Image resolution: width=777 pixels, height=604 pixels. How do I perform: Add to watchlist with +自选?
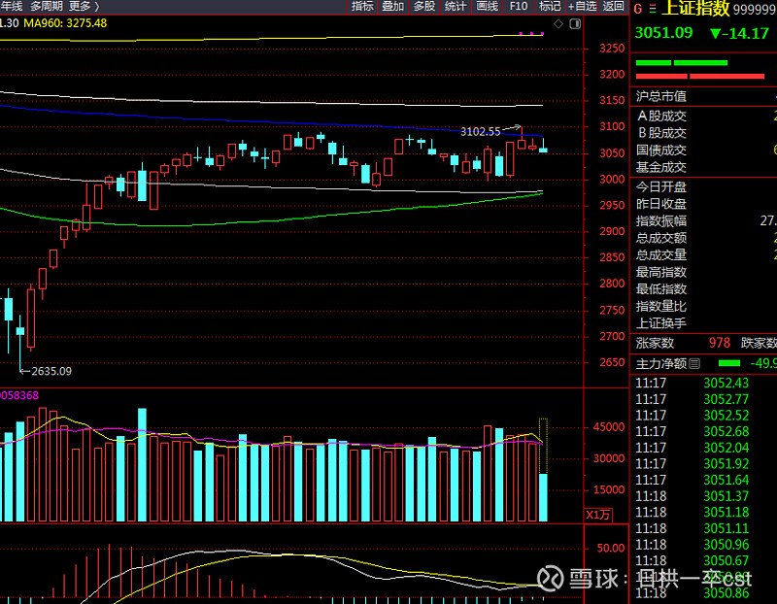coord(582,6)
